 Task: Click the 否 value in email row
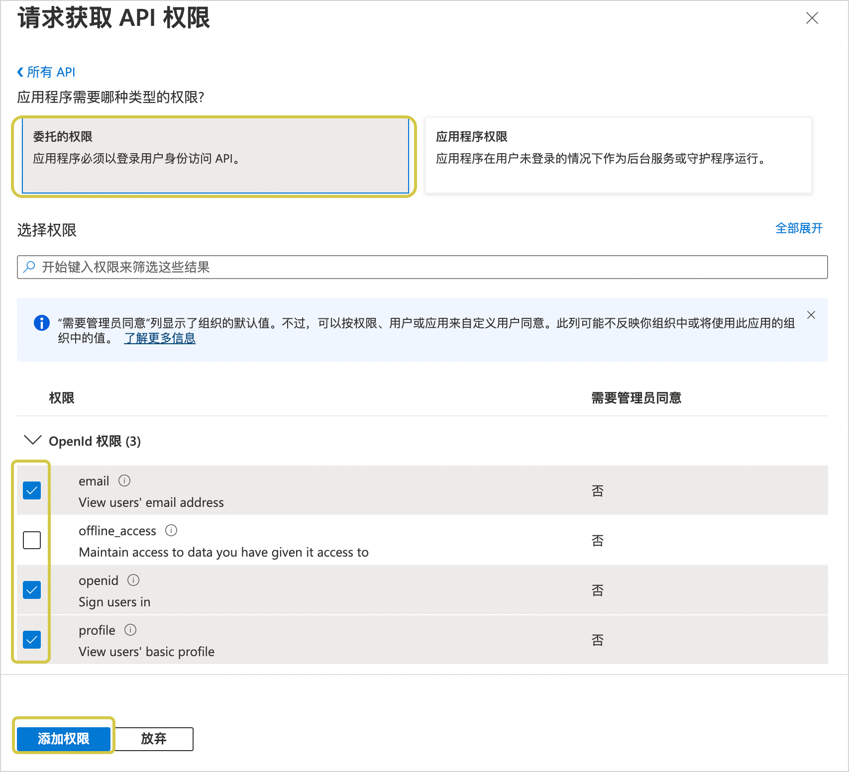point(598,491)
